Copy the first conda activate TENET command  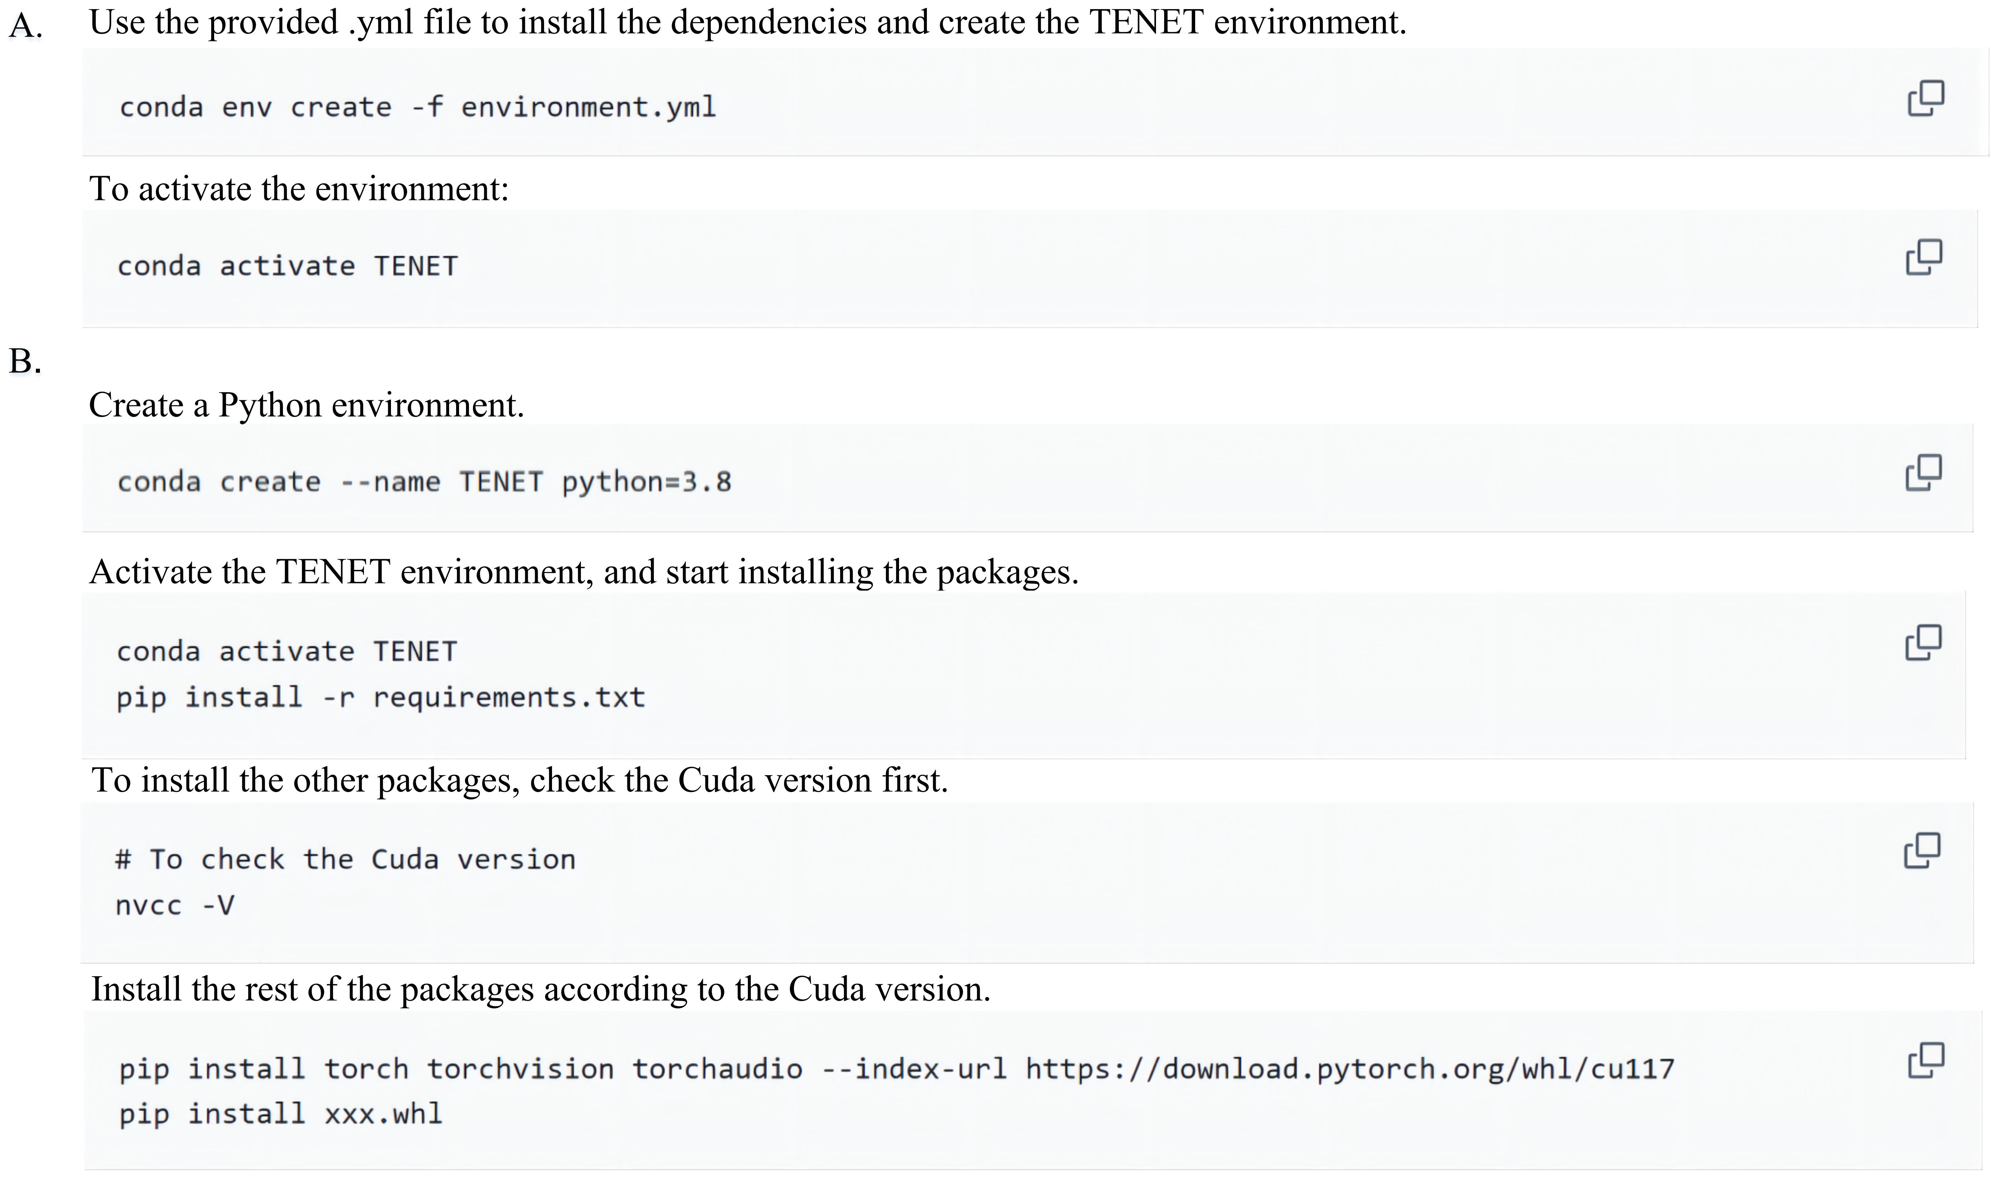pyautogui.click(x=1924, y=257)
